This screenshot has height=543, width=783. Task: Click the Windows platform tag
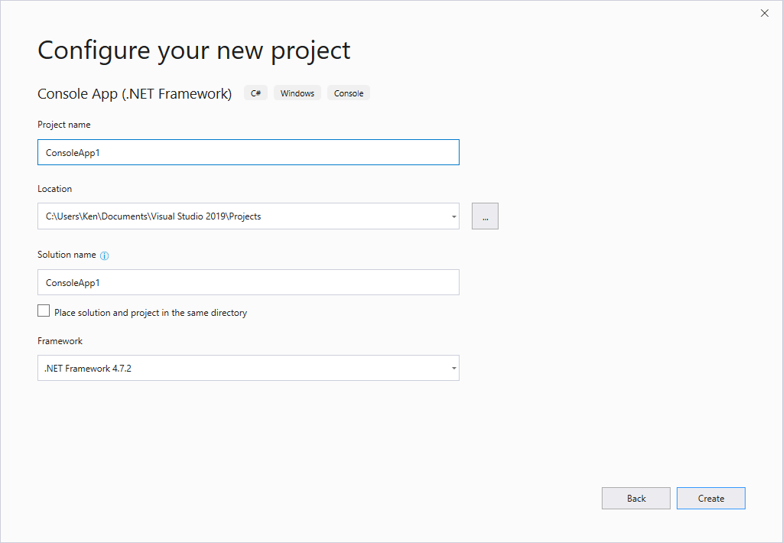(x=297, y=93)
